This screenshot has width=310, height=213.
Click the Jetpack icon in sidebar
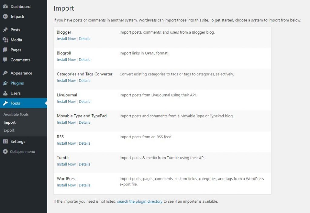pos(5,16)
